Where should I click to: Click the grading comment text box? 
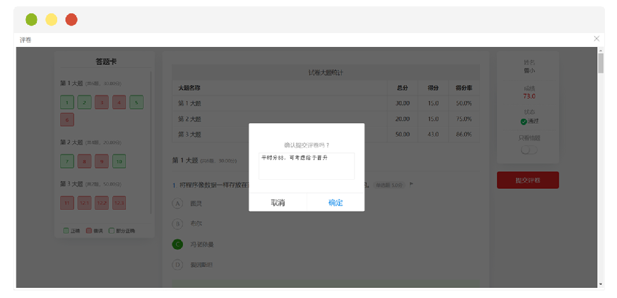tap(306, 166)
